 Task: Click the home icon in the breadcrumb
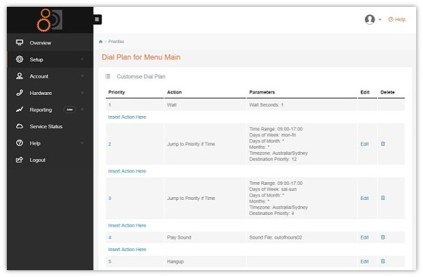click(101, 42)
